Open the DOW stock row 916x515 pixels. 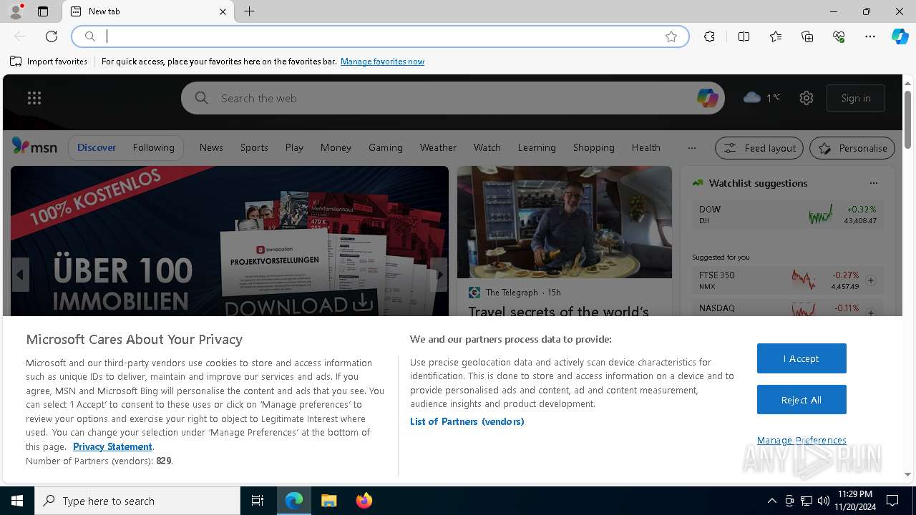787,215
